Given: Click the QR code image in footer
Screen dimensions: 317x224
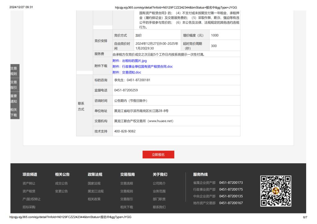Looking at the screenshot, I should [x=276, y=191].
